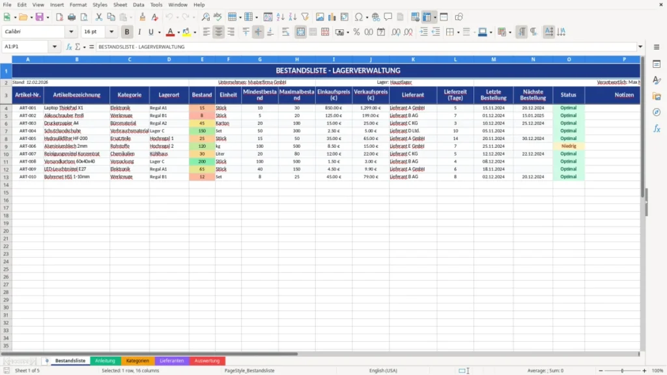This screenshot has width=667, height=375.
Task: Open Font Color dropdown arrow
Action: pos(178,33)
